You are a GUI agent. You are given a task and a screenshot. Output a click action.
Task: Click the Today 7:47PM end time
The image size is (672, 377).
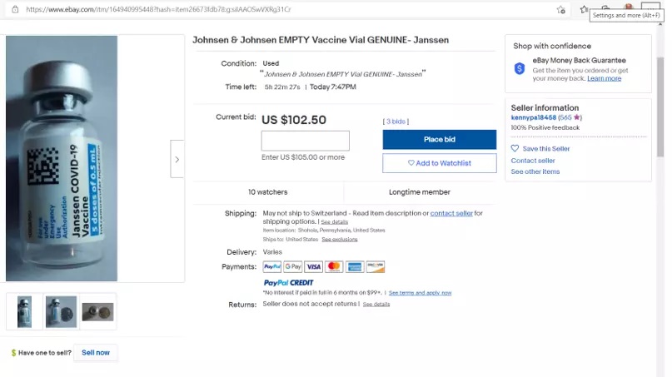tap(333, 87)
